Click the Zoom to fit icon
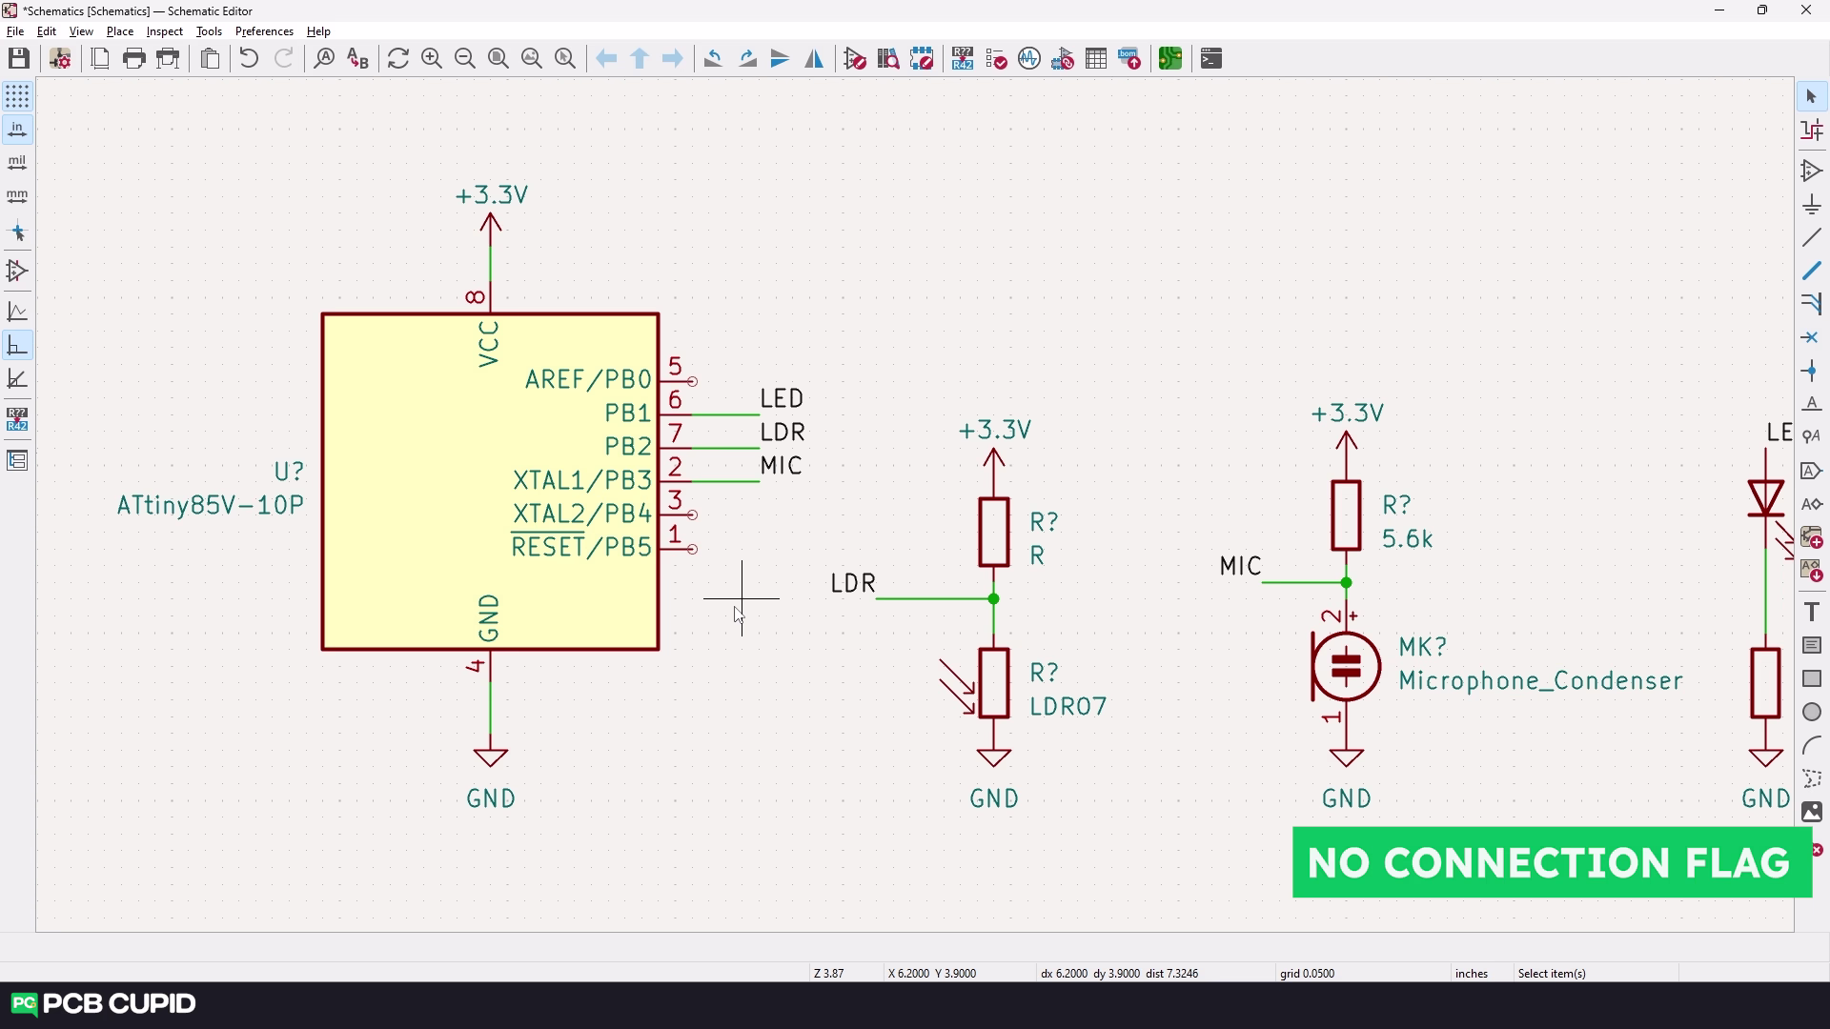The height and width of the screenshot is (1029, 1830). tap(498, 59)
